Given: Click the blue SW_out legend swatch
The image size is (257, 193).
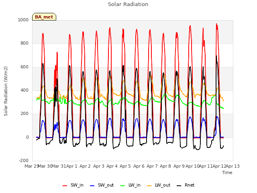Looking at the screenshot, I should (x=92, y=186).
